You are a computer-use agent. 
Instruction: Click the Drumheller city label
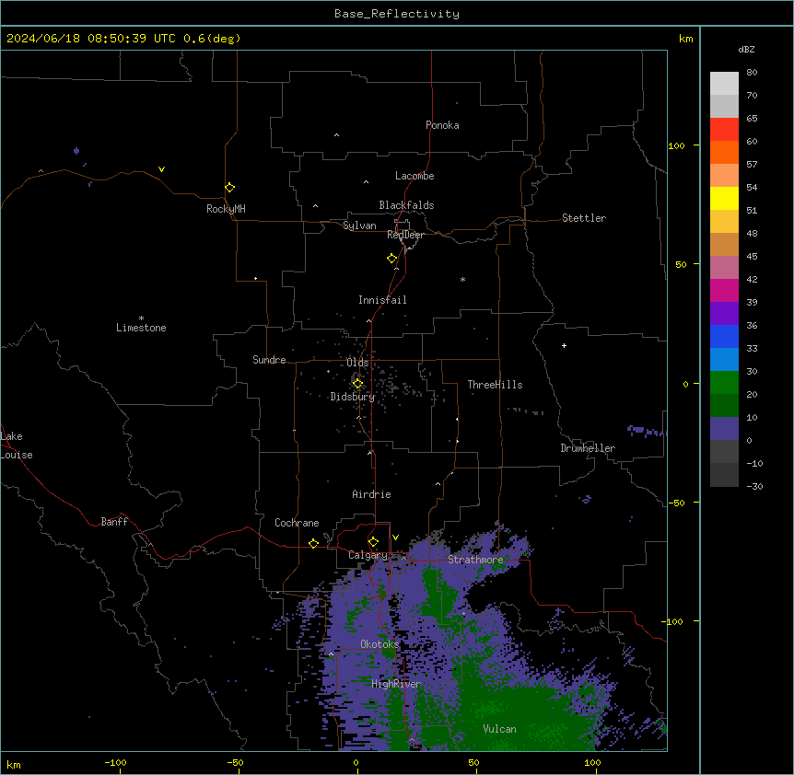click(x=588, y=448)
